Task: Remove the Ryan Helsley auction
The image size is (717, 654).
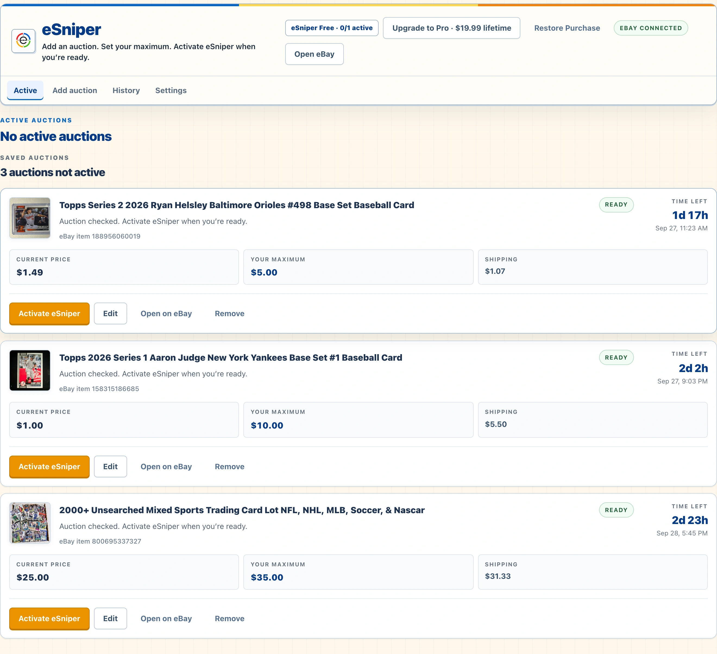Action: point(229,313)
